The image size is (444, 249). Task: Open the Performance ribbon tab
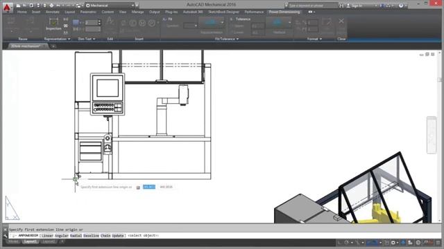[254, 12]
